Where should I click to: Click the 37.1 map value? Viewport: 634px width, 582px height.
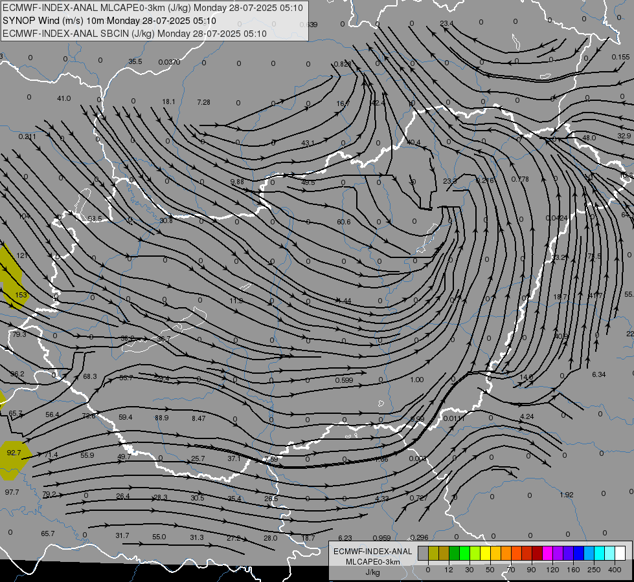[234, 458]
